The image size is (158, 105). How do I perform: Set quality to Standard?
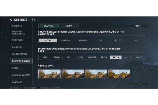point(65,40)
